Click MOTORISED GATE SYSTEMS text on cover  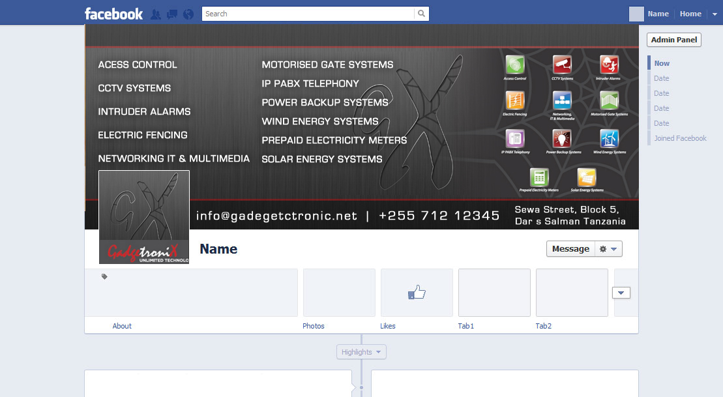[327, 65]
